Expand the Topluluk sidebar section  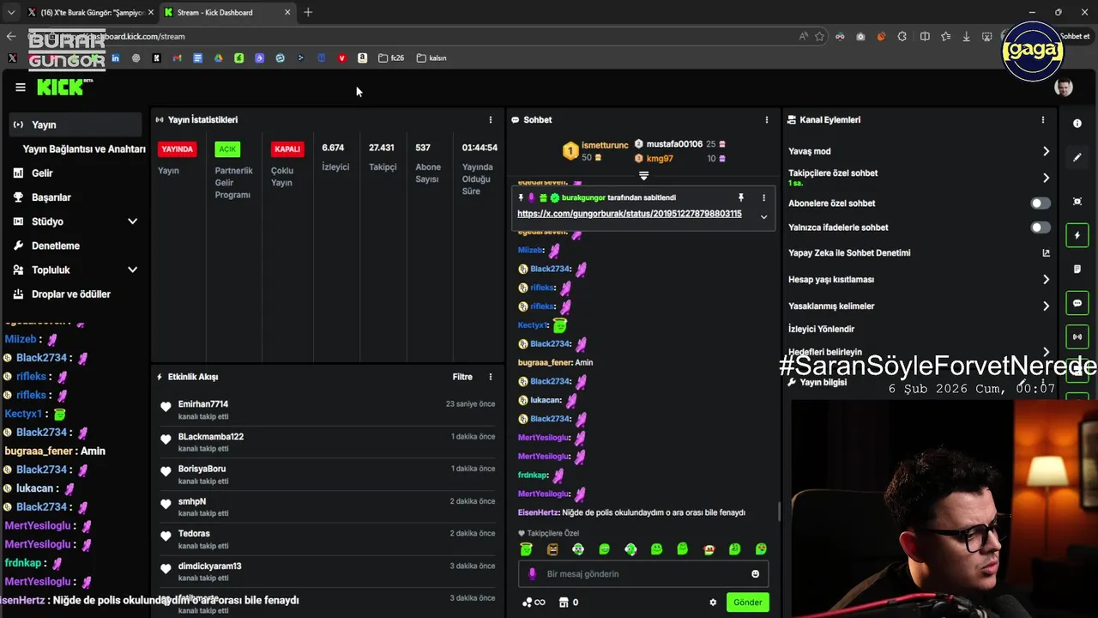pos(132,270)
